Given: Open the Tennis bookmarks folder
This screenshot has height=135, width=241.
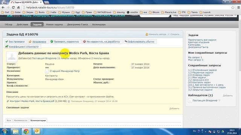Looking at the screenshot, I should pos(192,12).
